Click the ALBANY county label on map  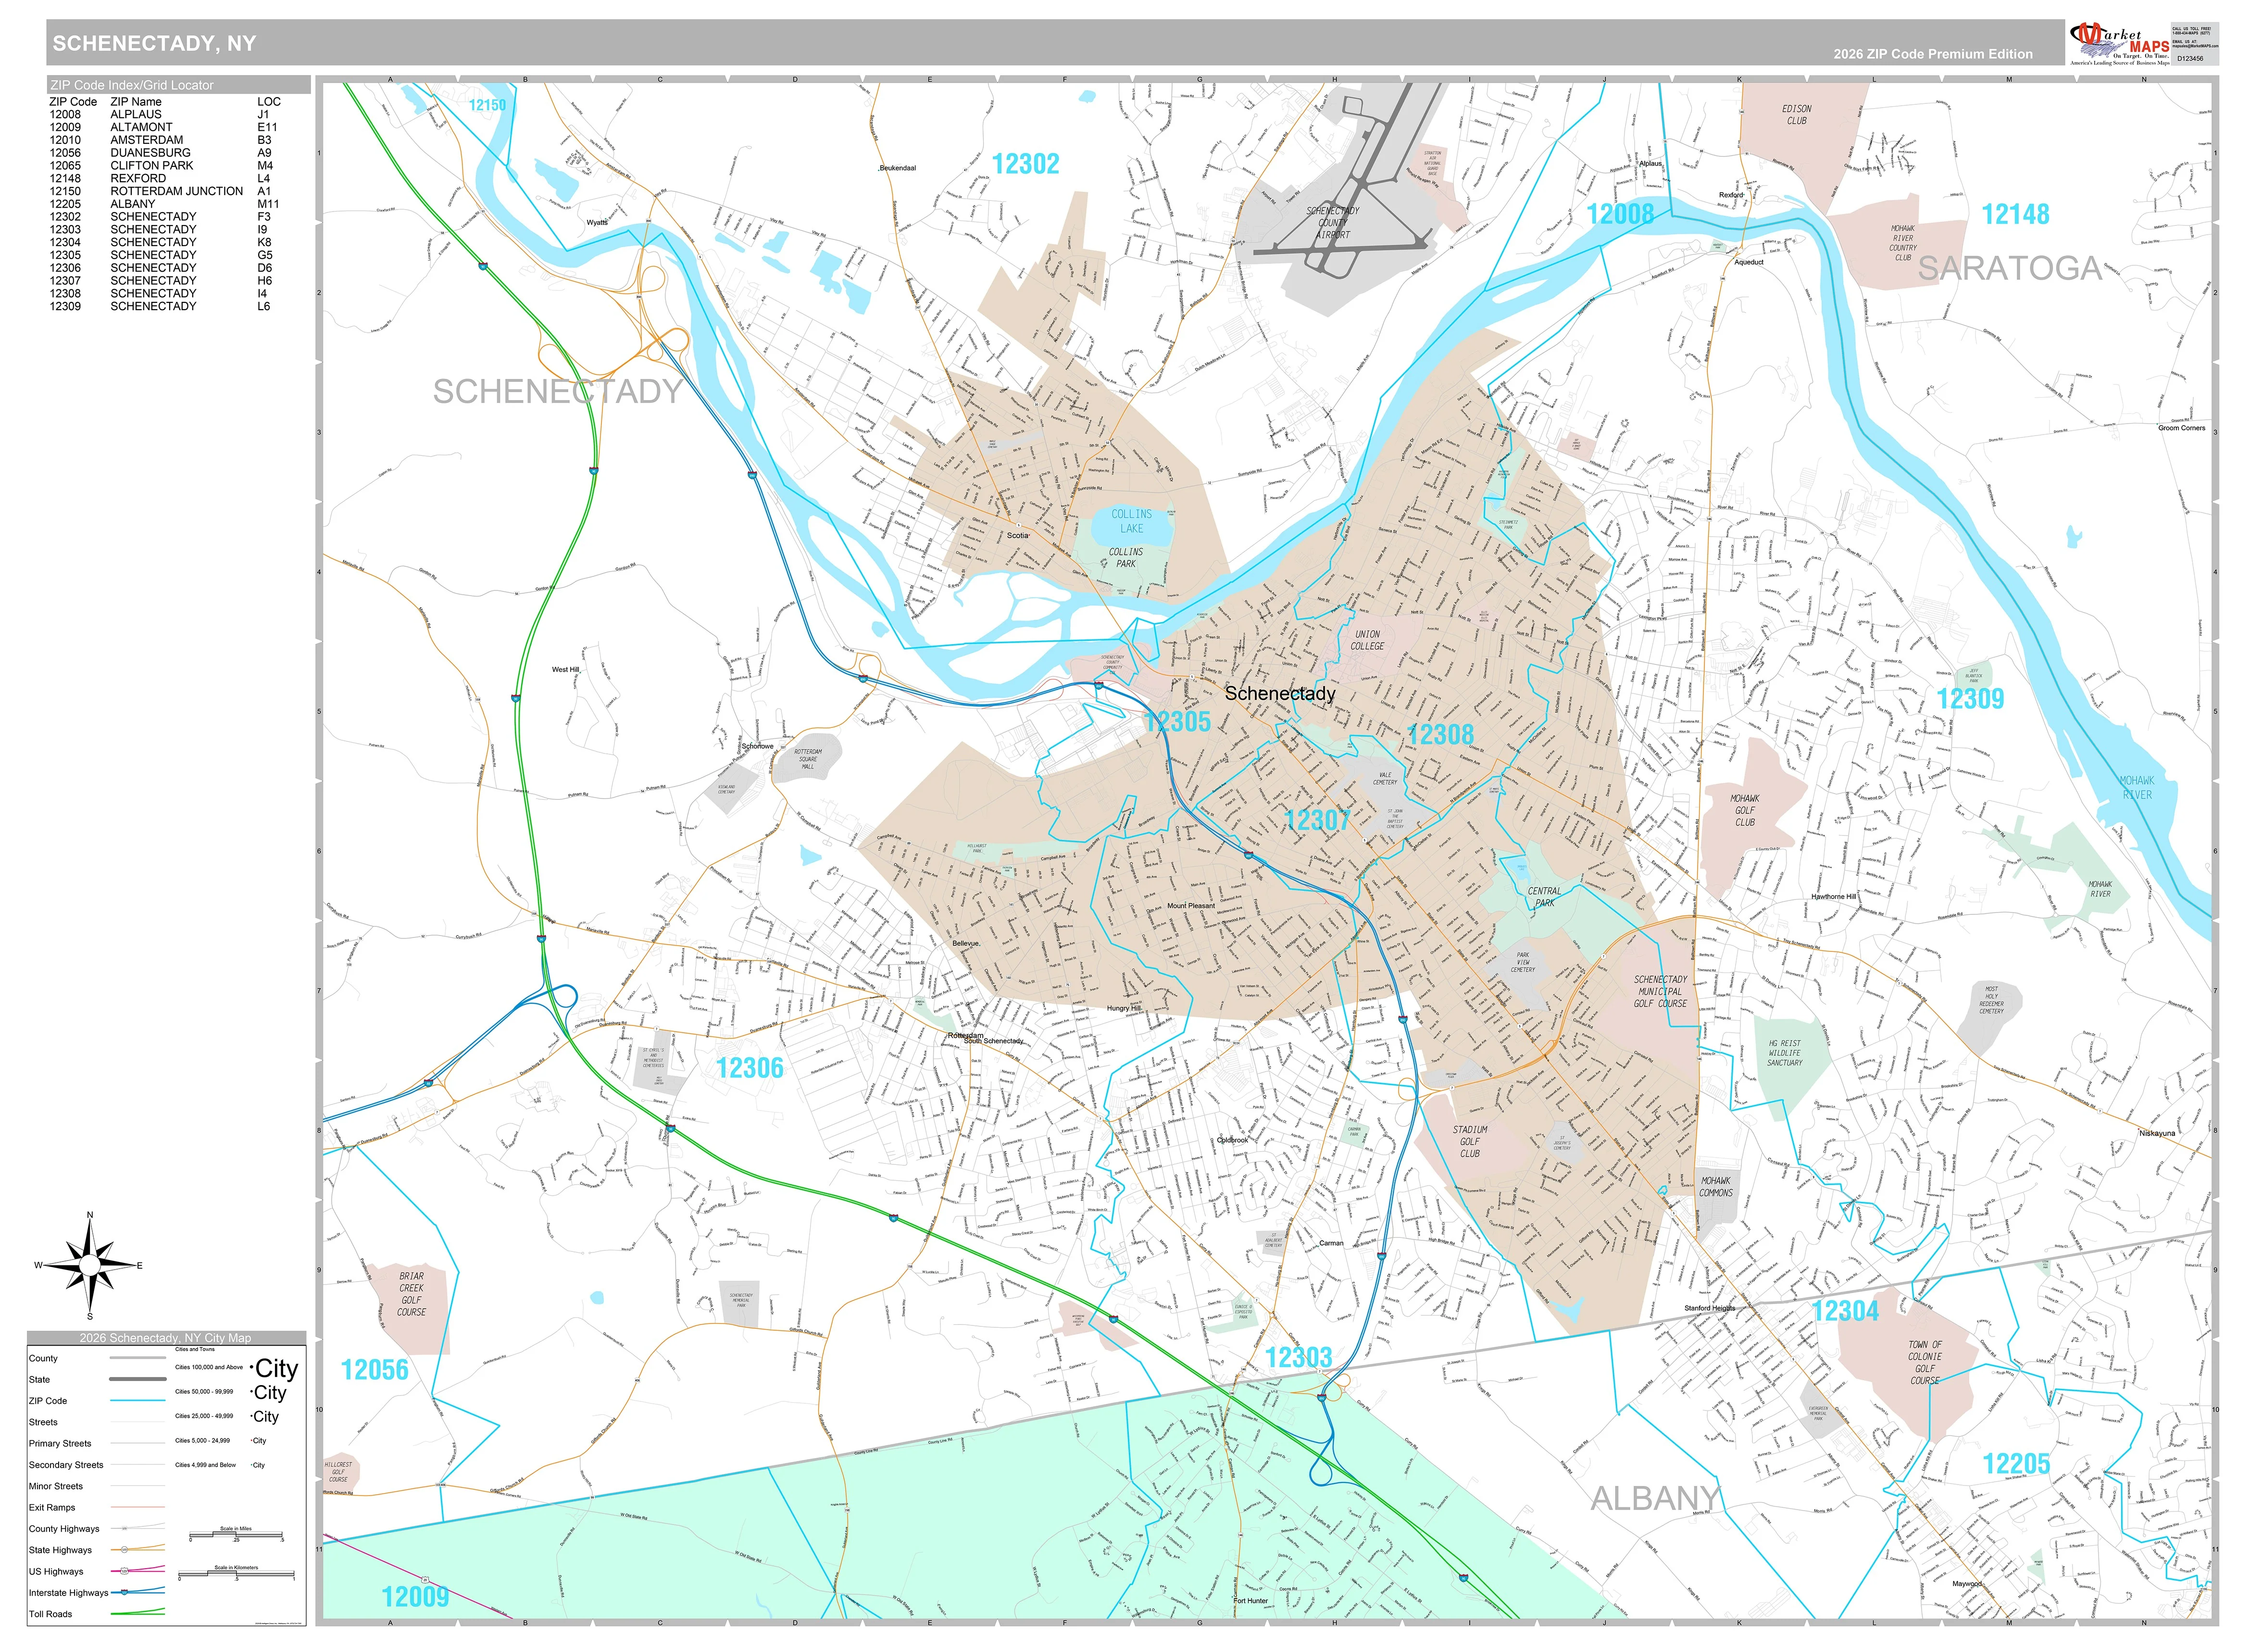coord(1655,1498)
